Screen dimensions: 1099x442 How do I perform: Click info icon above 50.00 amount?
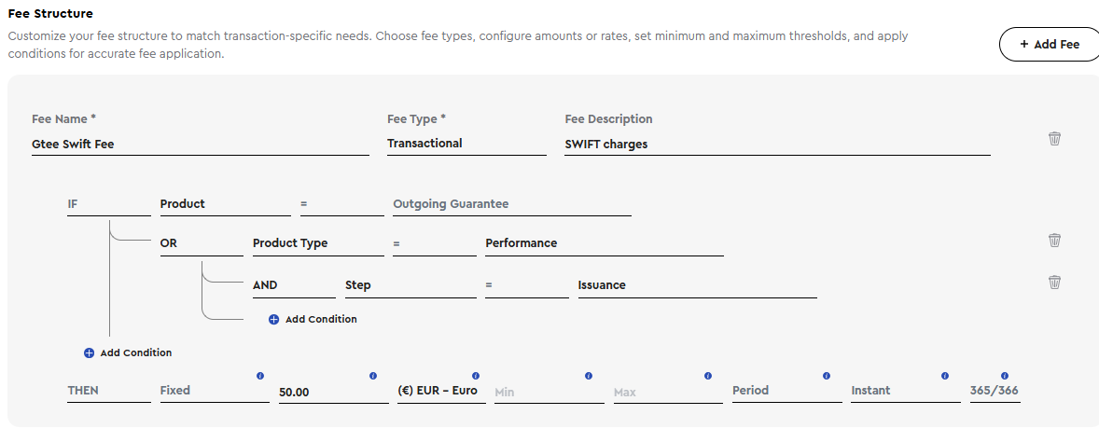pos(373,376)
